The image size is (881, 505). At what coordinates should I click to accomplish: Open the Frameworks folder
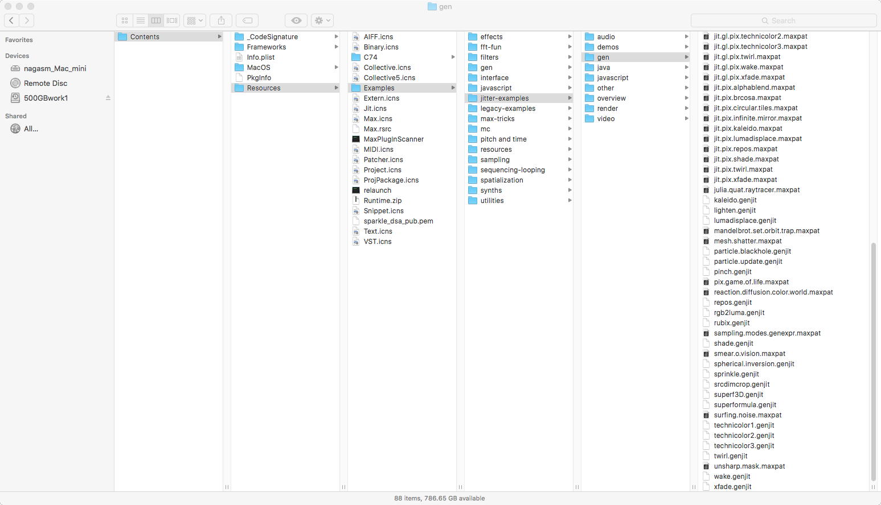267,47
